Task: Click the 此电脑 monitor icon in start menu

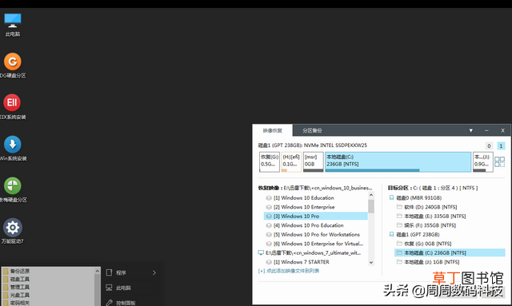Action: click(x=109, y=288)
